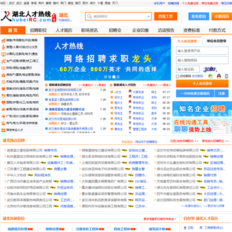Click the orange 个人会员登录 login button
This screenshot has height=232, width=232.
tap(202, 84)
